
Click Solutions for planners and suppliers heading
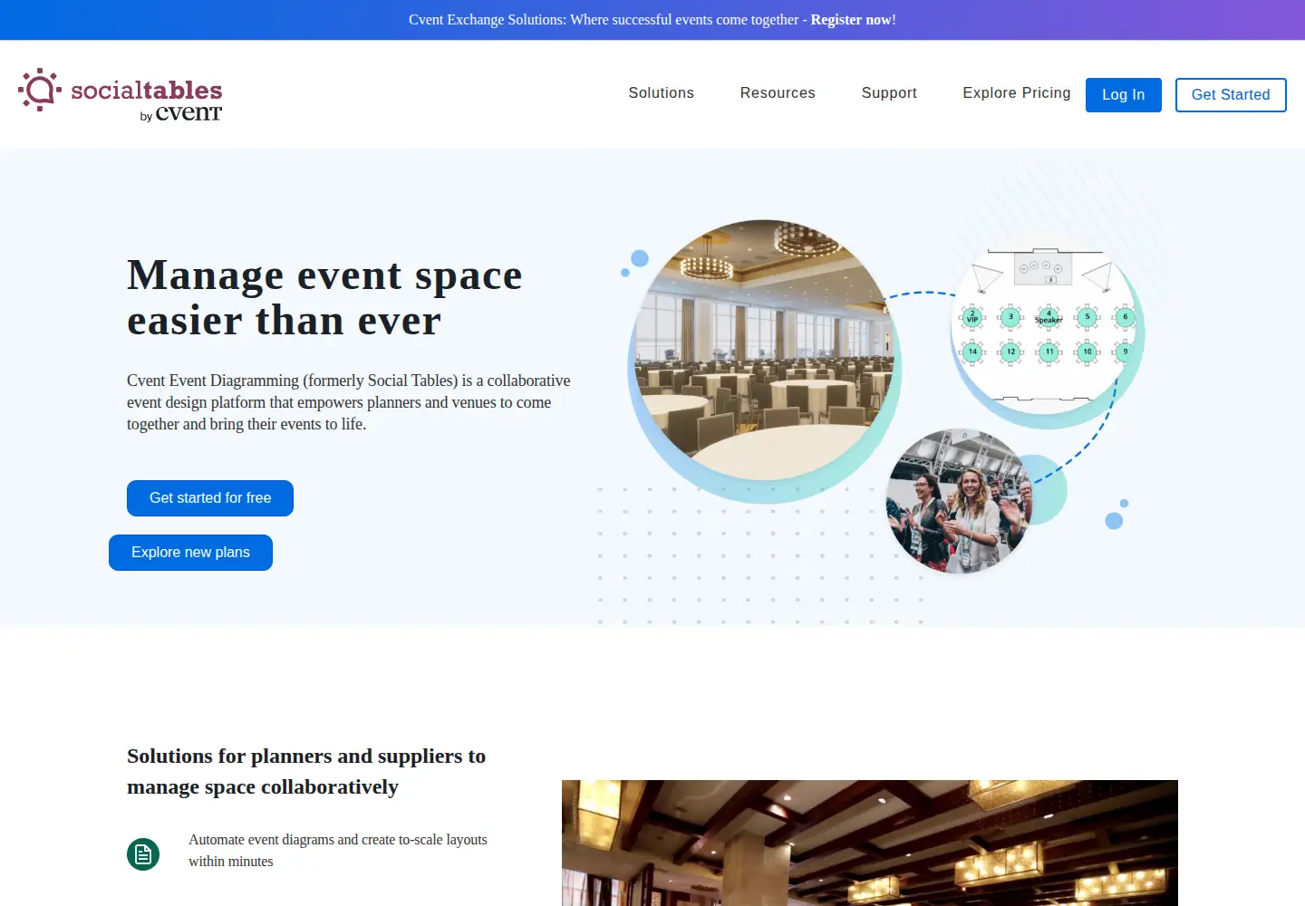coord(306,771)
